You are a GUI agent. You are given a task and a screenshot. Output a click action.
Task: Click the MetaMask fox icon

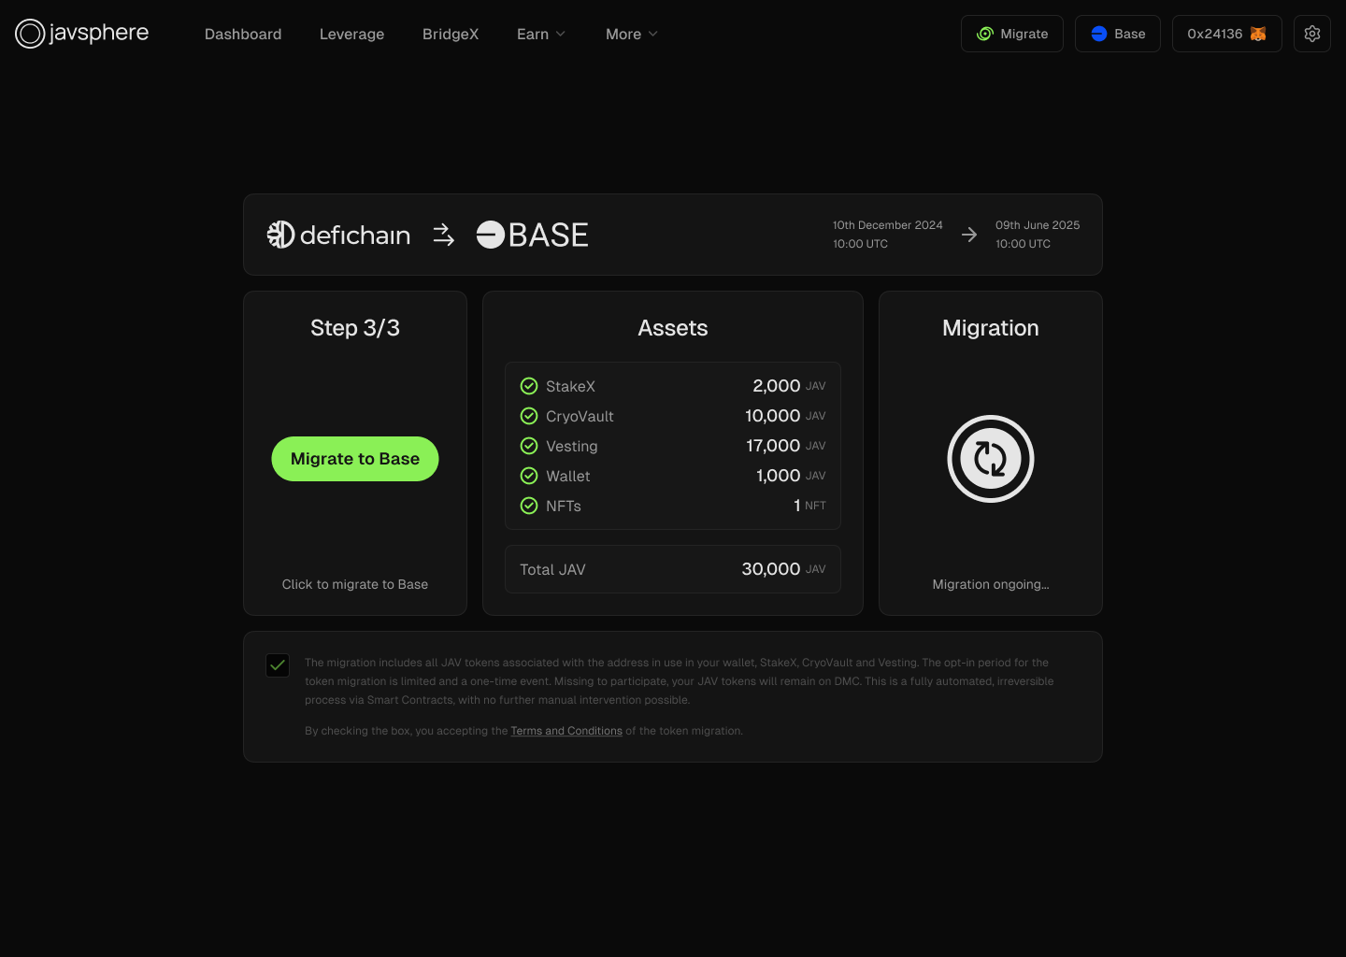pos(1258,34)
